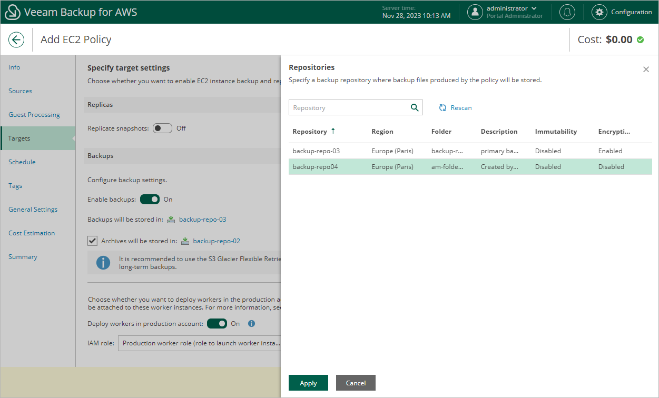Click the Rescan refresh icon
Image resolution: width=659 pixels, height=398 pixels.
click(443, 108)
